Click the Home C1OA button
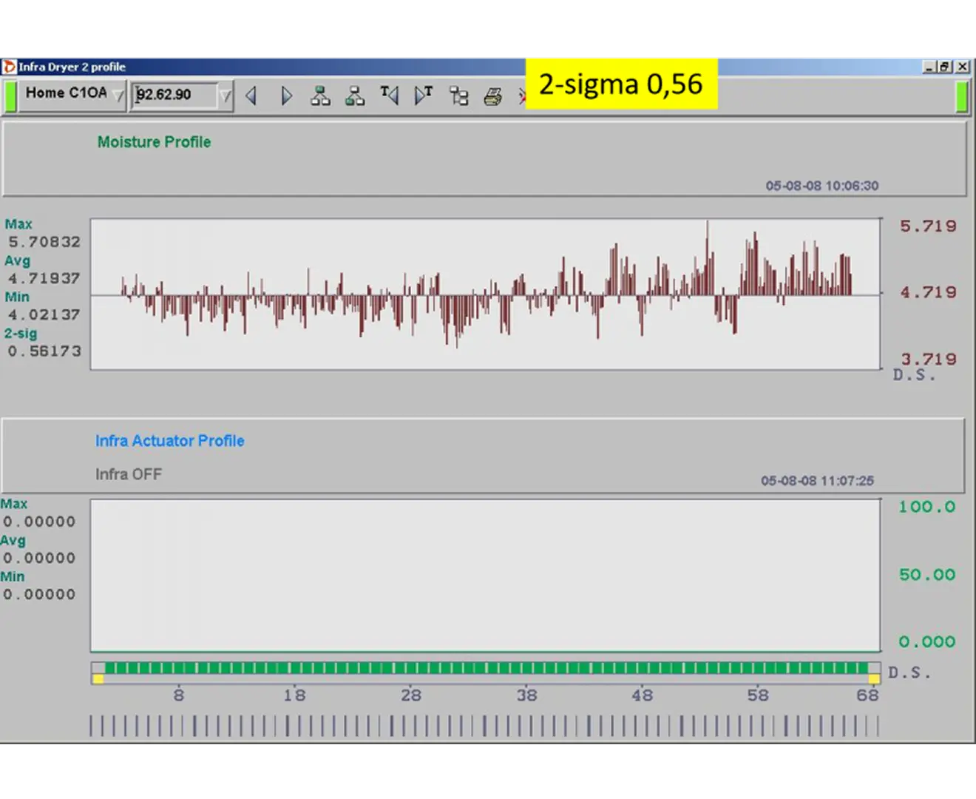The height and width of the screenshot is (799, 976). click(x=65, y=93)
